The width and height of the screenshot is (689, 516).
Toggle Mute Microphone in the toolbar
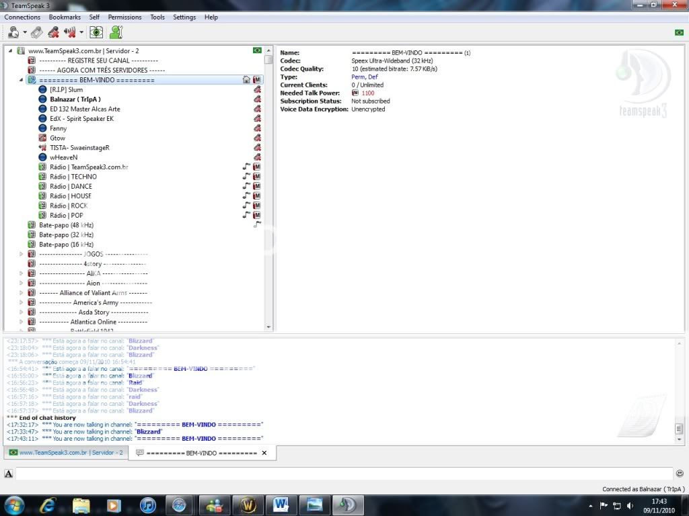point(53,32)
